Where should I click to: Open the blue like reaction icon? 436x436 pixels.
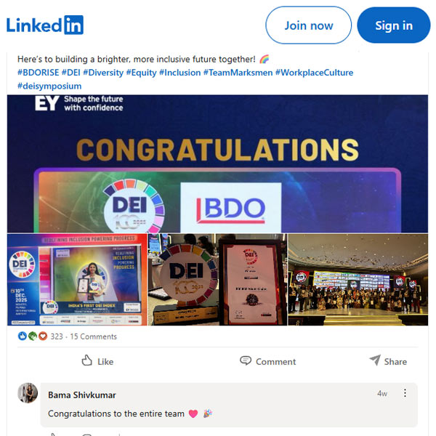[23, 336]
